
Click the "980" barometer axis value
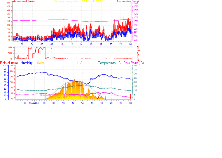[135, 36]
